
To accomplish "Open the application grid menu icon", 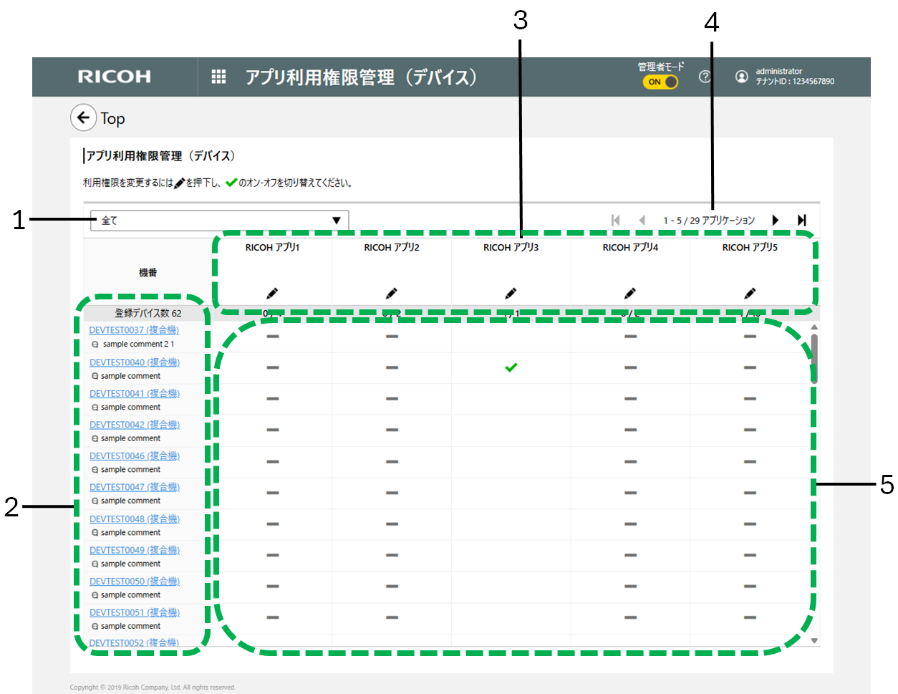I will [218, 77].
